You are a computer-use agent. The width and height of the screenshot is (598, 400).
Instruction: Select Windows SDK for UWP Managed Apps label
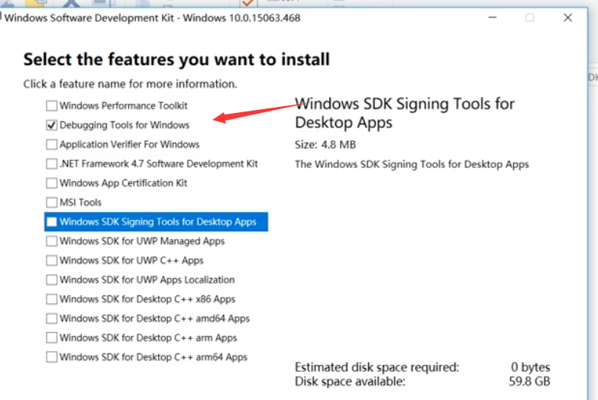142,241
